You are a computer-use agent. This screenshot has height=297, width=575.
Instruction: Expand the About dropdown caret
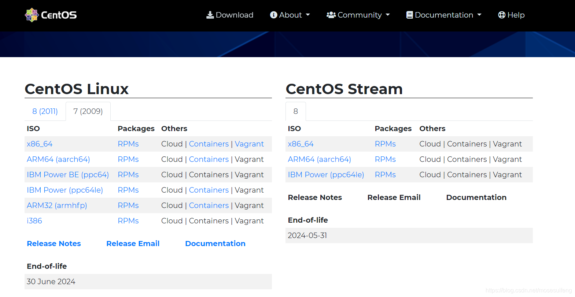tap(308, 15)
